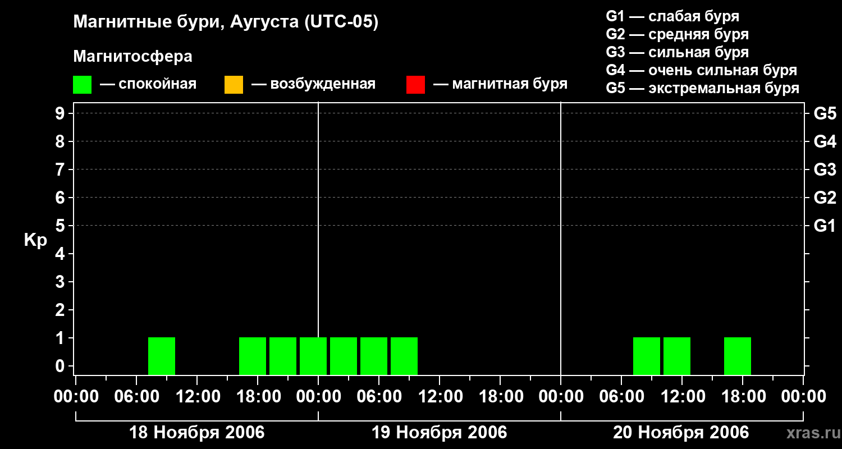
Task: Click the '18 Ноября 2006' date label
Action: (196, 432)
